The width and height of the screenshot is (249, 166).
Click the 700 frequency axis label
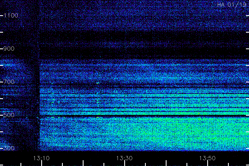tap(9, 82)
